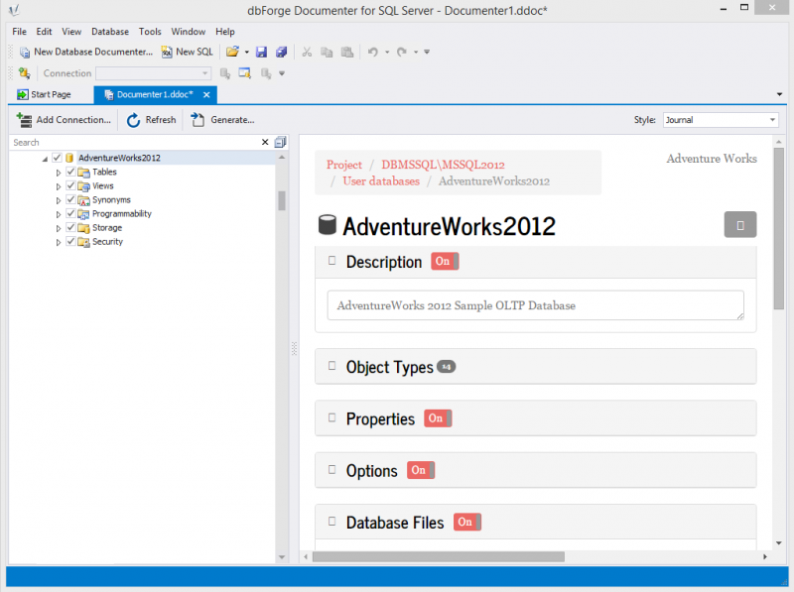Click the Paste clipboard icon
The height and width of the screenshot is (592, 794).
(347, 52)
